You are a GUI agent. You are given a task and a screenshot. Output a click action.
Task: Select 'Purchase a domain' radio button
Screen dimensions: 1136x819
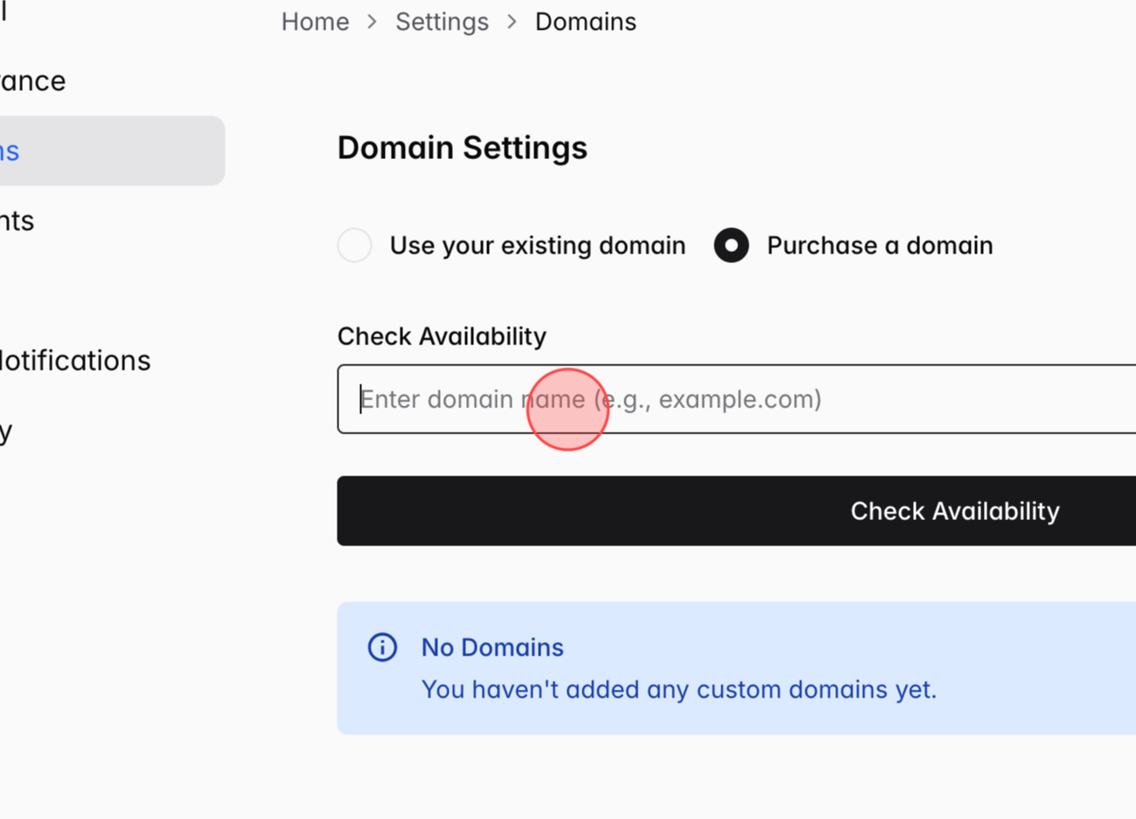coord(731,246)
